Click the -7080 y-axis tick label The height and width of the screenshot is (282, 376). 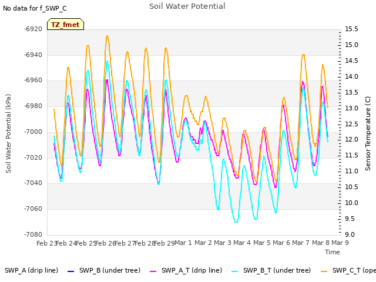33,234
